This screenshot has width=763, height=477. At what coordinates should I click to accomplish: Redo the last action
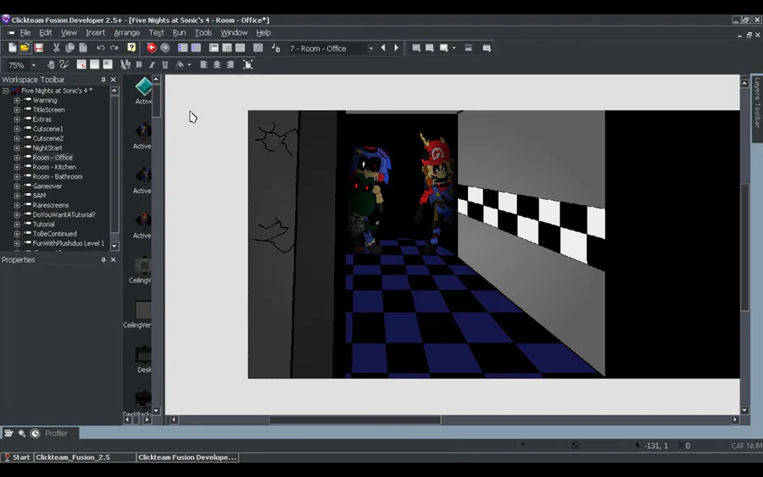click(114, 47)
